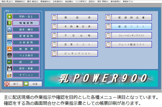Image resolution: width=162 pixels, height=107 pixels.
Task: Select 設定 in the sidebar menu
Action: tap(26, 62)
